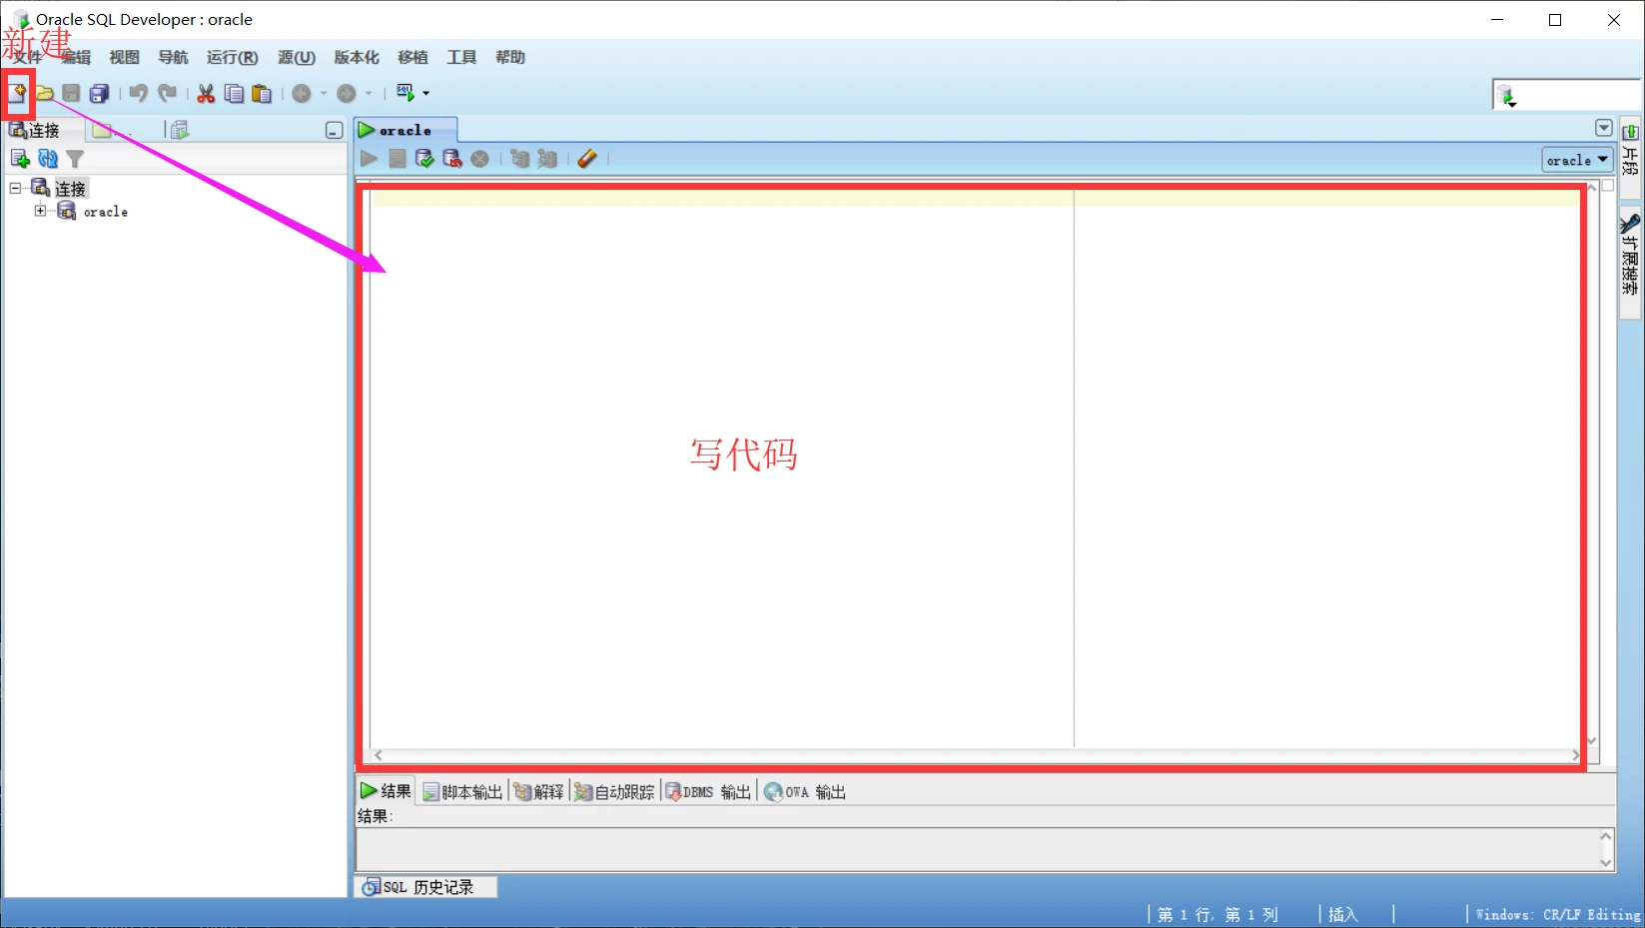Viewport: 1645px width, 928px height.
Task: Expand the oracle connection node
Action: (40, 211)
